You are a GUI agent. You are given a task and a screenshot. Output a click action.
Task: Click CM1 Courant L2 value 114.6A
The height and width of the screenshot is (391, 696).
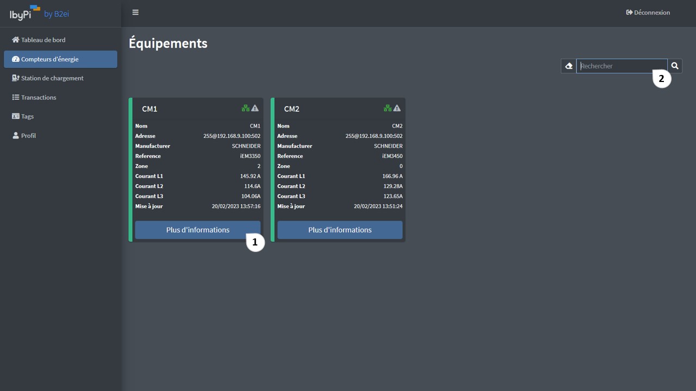click(x=252, y=186)
